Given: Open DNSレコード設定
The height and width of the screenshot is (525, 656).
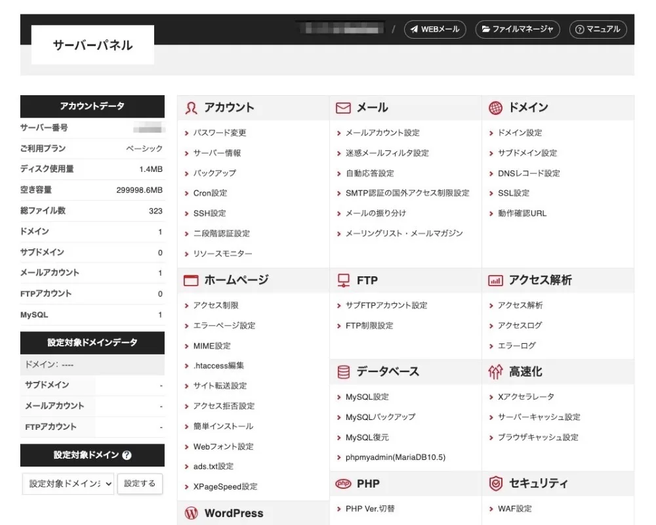Looking at the screenshot, I should coord(529,173).
